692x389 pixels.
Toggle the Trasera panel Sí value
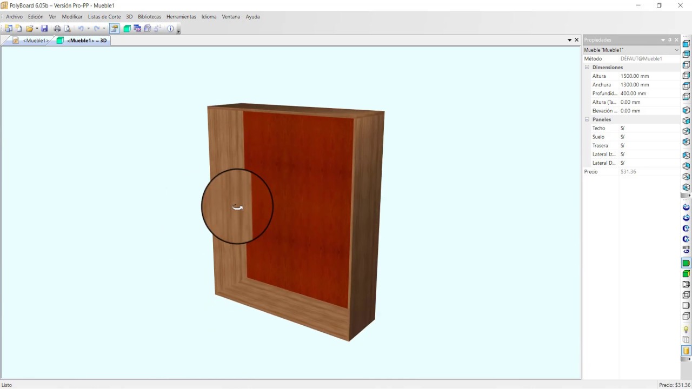click(623, 145)
